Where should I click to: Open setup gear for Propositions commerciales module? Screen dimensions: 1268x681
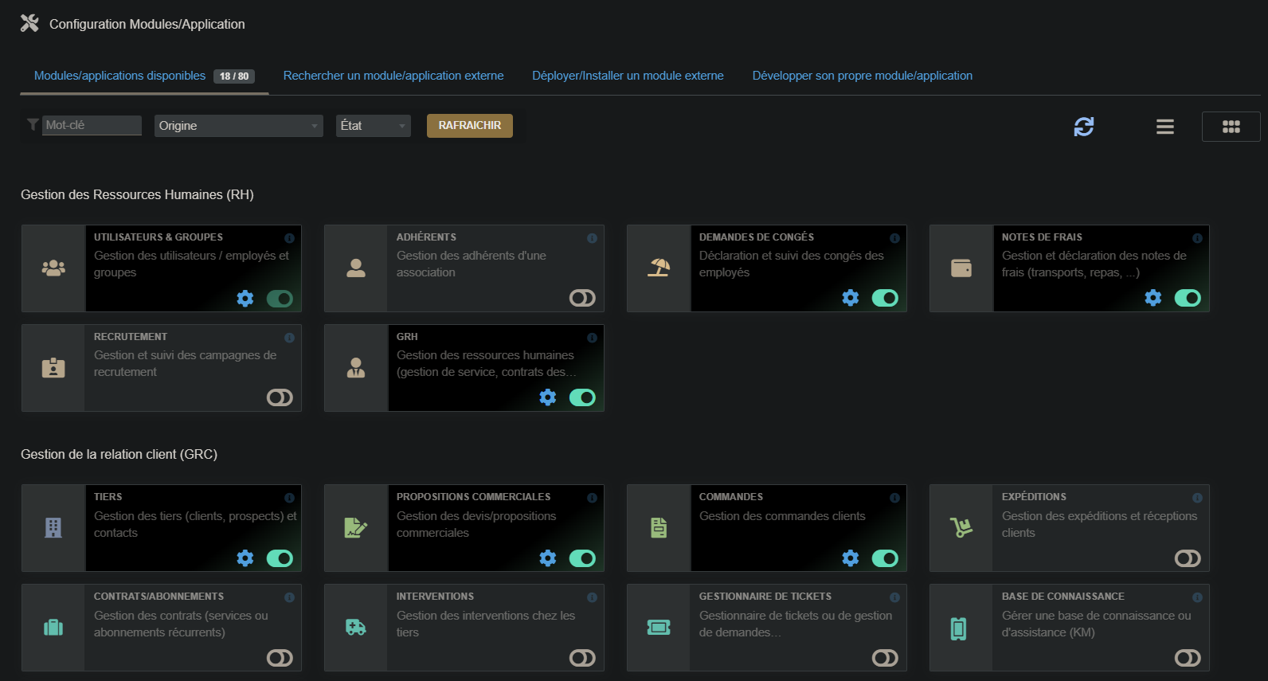548,558
